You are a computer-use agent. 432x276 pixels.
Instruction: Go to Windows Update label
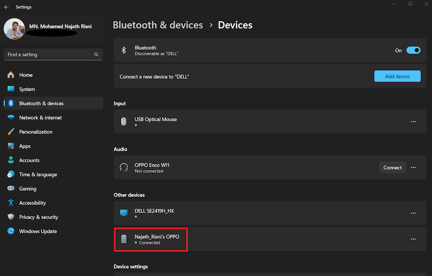point(38,232)
